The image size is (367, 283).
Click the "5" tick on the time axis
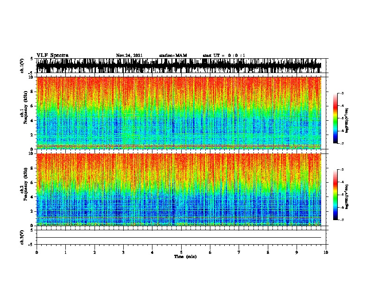[x=181, y=252]
